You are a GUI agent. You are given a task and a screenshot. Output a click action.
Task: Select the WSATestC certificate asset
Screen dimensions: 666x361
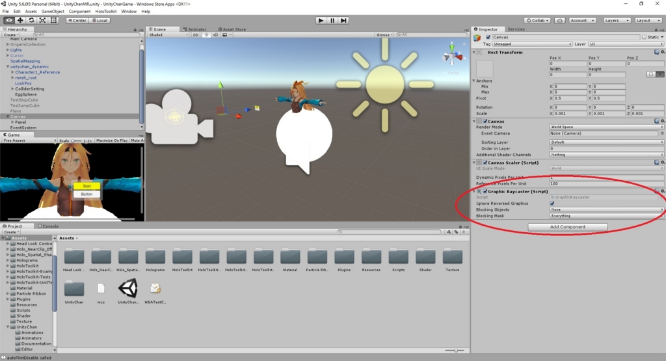click(155, 289)
